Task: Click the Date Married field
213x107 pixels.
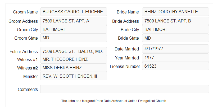Action: (x=175, y=49)
